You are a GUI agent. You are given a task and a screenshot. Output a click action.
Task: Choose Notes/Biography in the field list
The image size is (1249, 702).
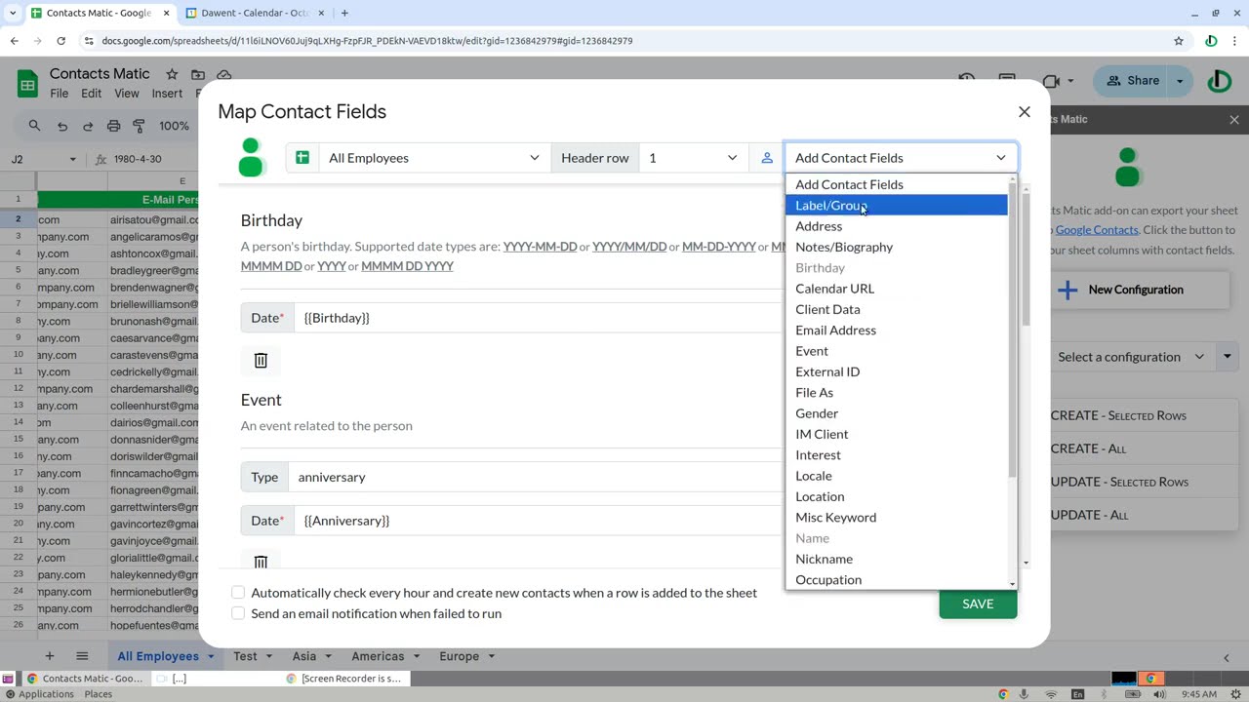tap(897, 247)
